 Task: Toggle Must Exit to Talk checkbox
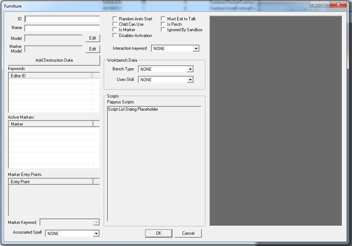(163, 19)
